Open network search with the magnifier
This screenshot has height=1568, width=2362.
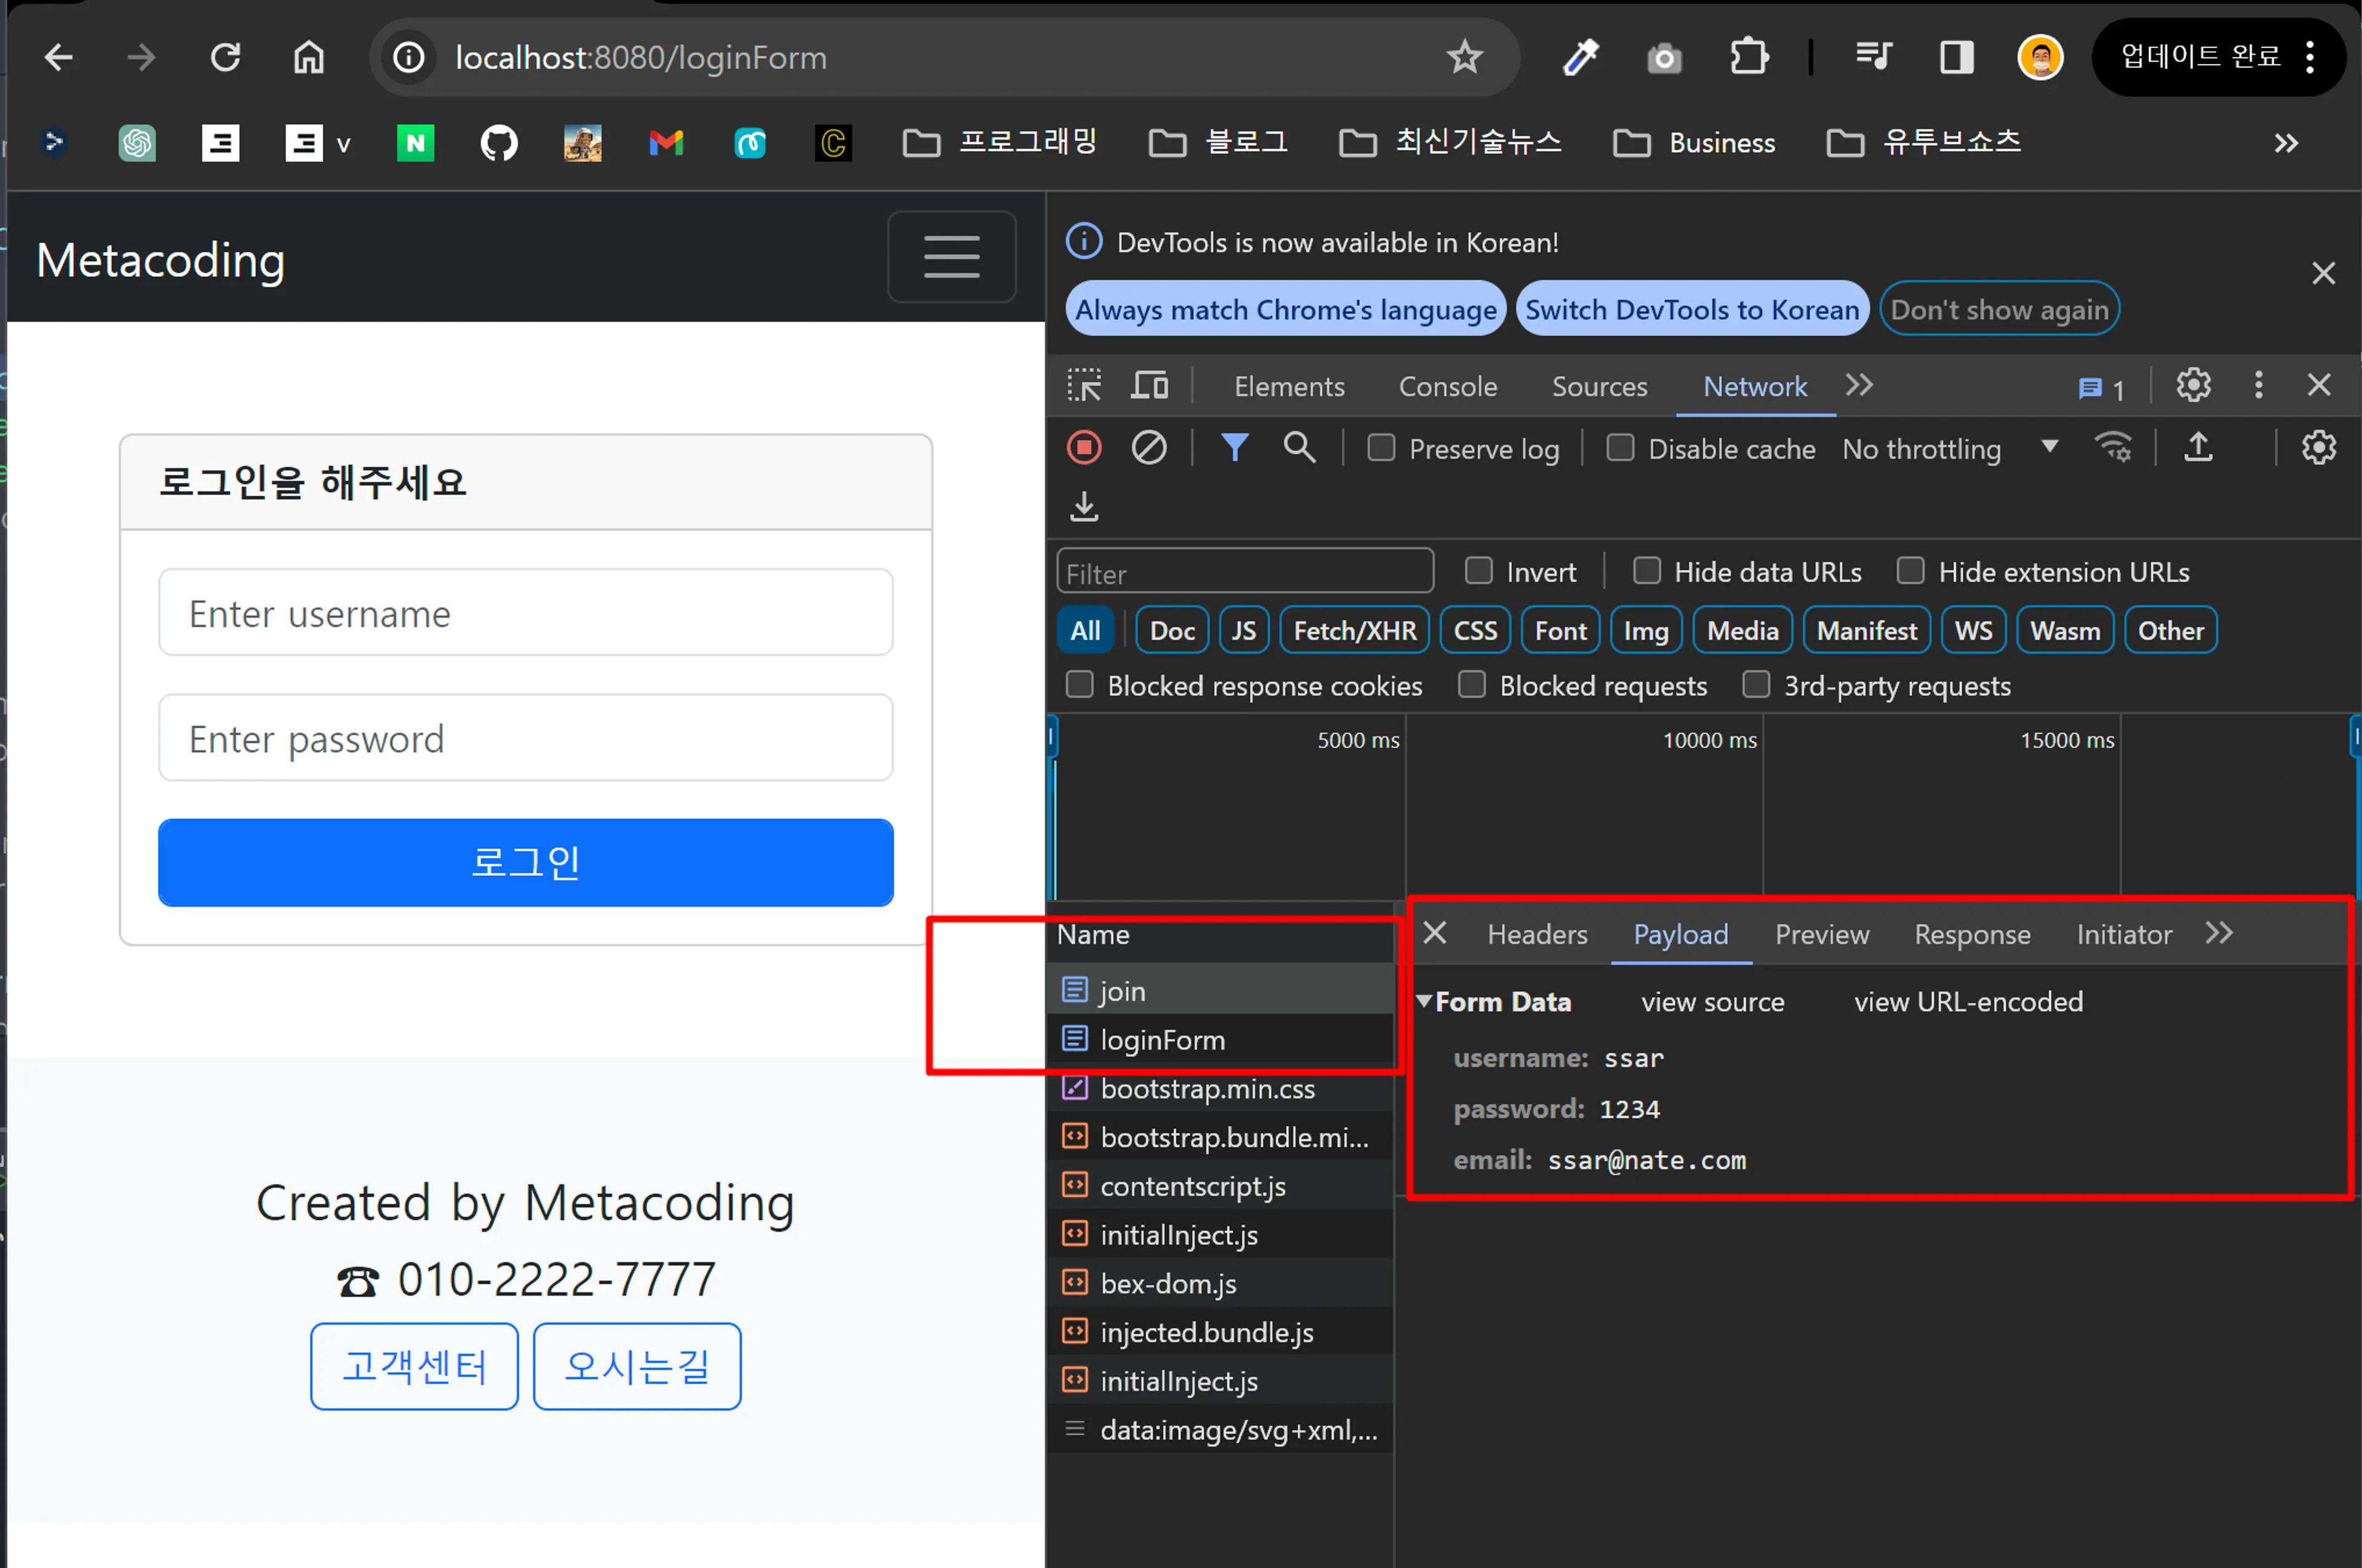[x=1299, y=447]
